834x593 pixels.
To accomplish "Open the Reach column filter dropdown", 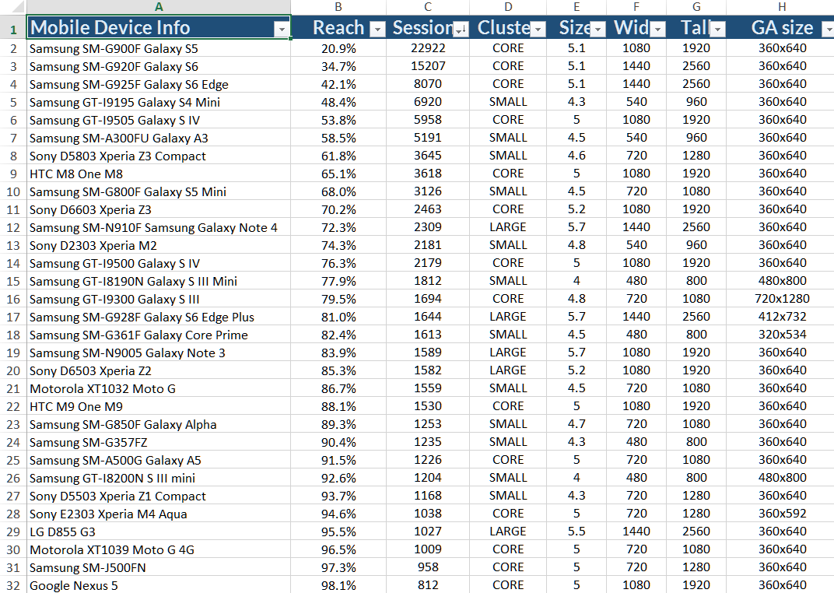I will tap(377, 30).
